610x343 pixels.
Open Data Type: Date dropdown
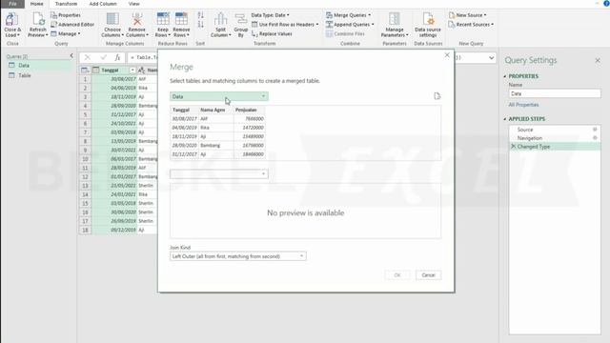point(270,15)
